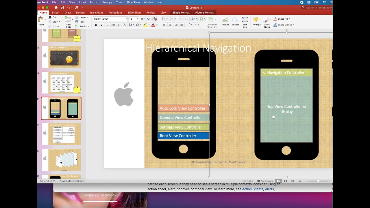Switch to Slide Sorter view
This screenshot has width=370, height=208.
(286, 181)
